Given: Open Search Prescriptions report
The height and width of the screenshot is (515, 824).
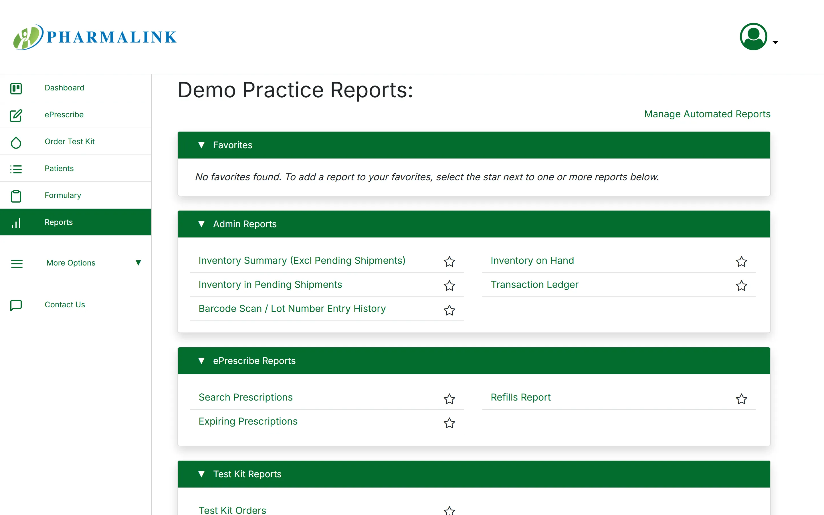Looking at the screenshot, I should [x=245, y=397].
